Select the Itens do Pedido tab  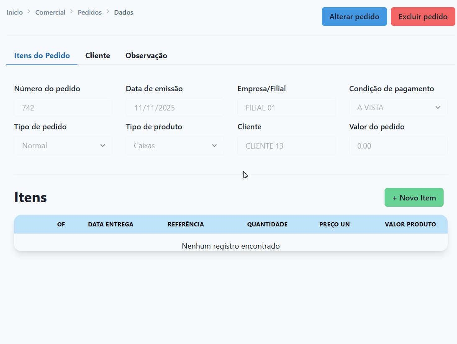click(42, 56)
